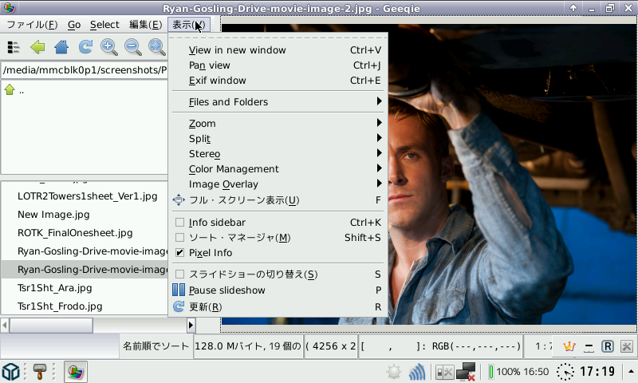The width and height of the screenshot is (638, 383).
Task: Open the 編集(E) menu
Action: (x=146, y=25)
